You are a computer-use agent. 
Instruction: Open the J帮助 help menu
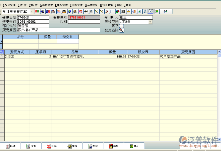127,5
